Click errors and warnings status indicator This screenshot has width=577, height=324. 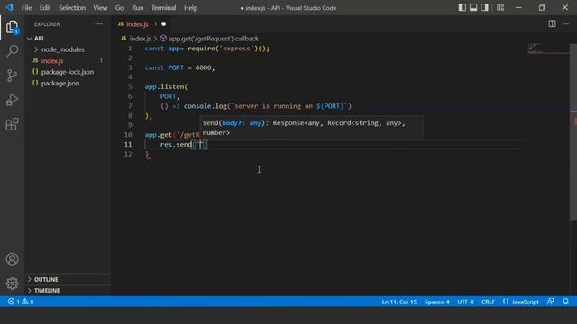point(21,301)
